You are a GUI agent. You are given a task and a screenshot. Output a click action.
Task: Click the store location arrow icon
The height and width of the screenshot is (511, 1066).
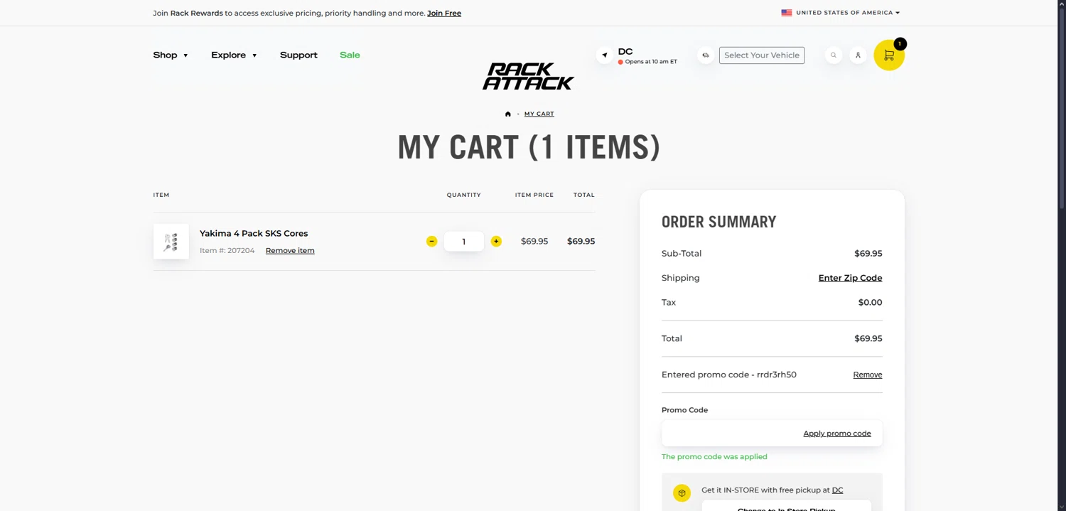click(x=605, y=55)
